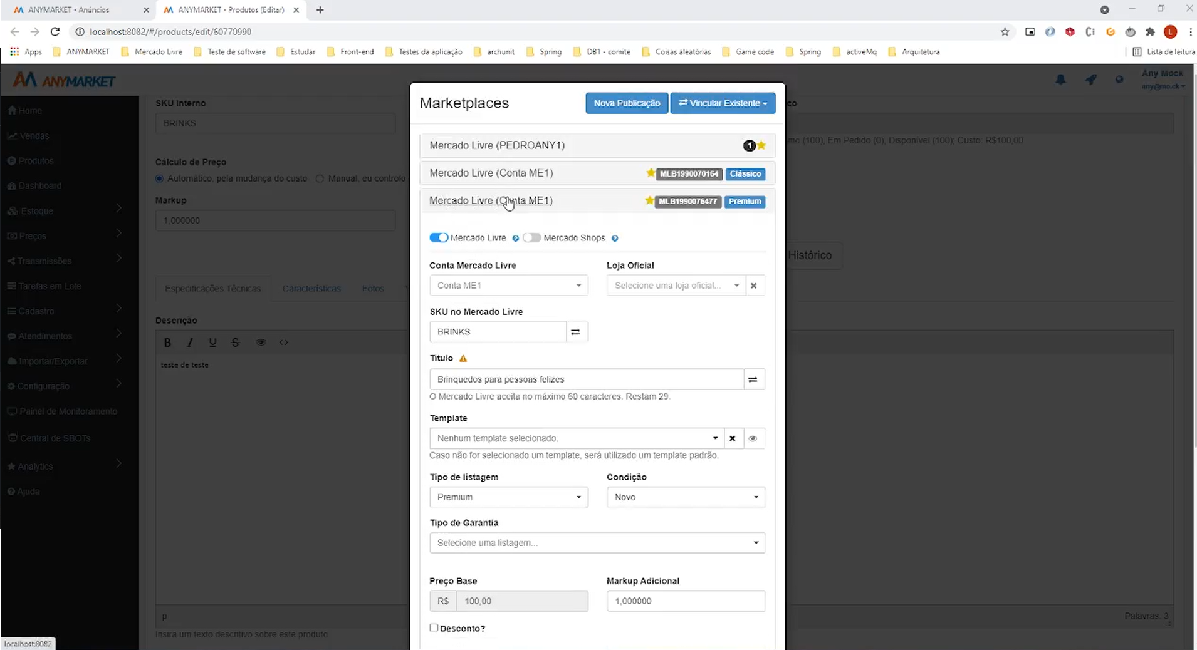Bookmark this page with the star icon
This screenshot has width=1197, height=650.
coord(1005,32)
